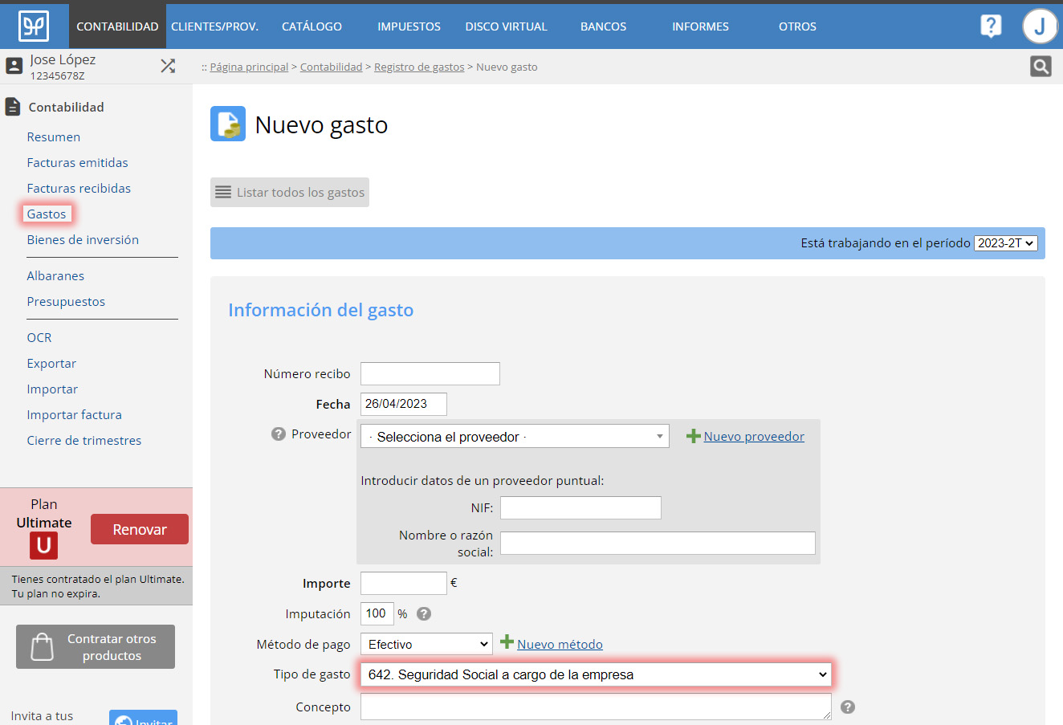
Task: Open the OCR sidebar link
Action: pyautogui.click(x=39, y=338)
